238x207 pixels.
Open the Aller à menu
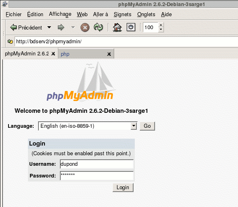tap(100, 15)
